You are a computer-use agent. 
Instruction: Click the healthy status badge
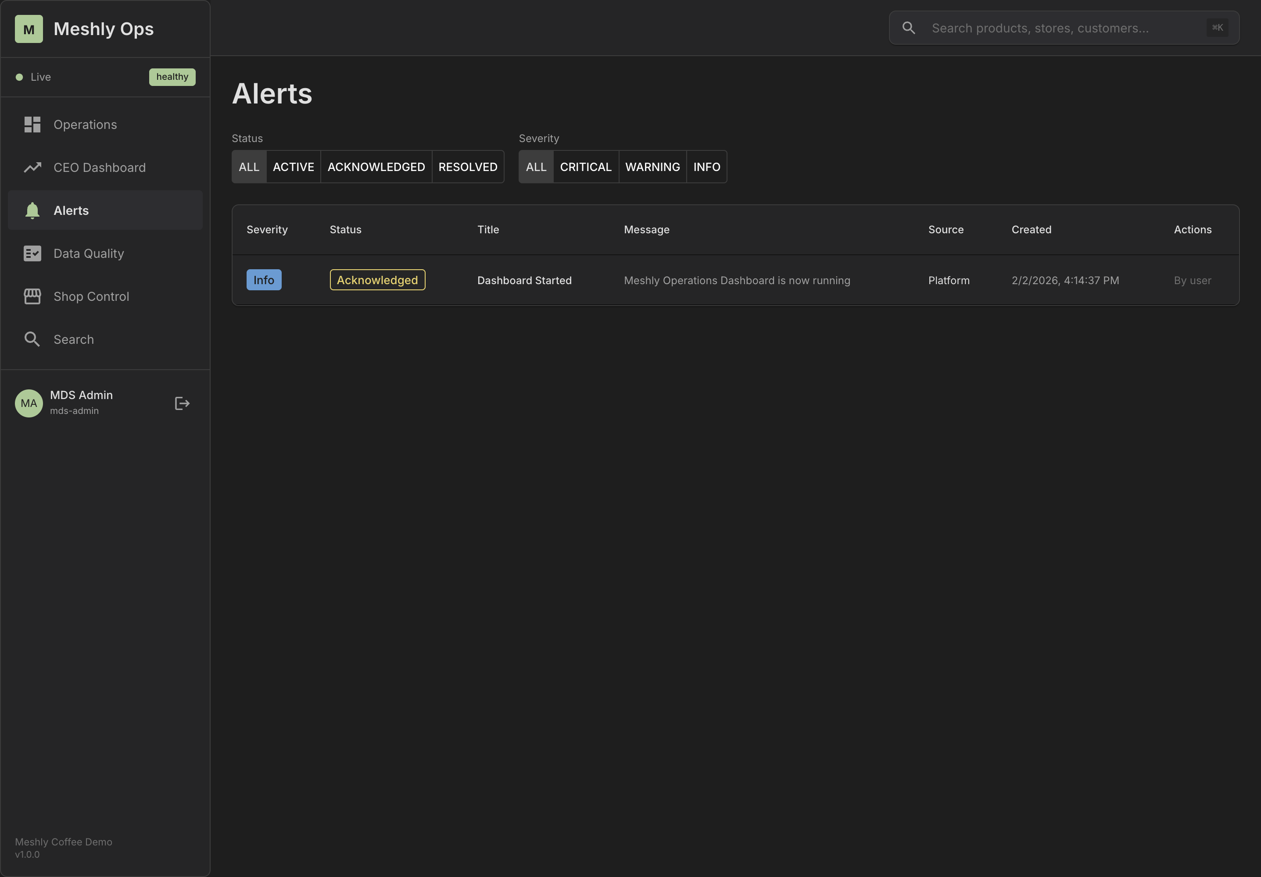point(172,77)
